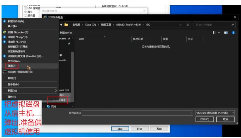
Task: Select 弹出(J) from the context menu
Action: [x=12, y=66]
